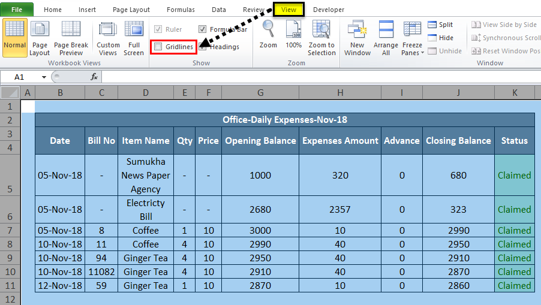Switch to Full Screen view
This screenshot has width=541, height=305.
point(134,38)
